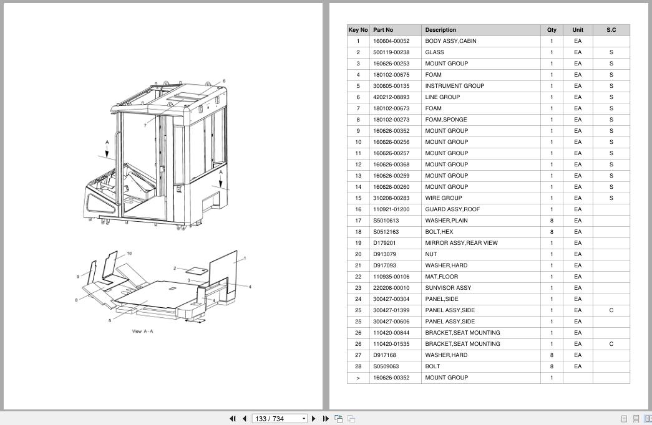The width and height of the screenshot is (652, 425).
Task: Click the go to next view icon
Action: [x=351, y=419]
